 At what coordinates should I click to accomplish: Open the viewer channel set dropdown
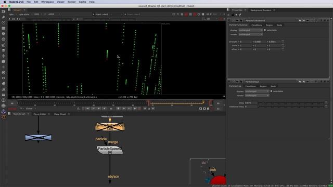click(12, 15)
